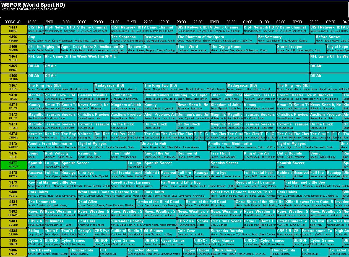Select the Montreux Jazz Festival program
The image size is (349, 257).
[260, 97]
